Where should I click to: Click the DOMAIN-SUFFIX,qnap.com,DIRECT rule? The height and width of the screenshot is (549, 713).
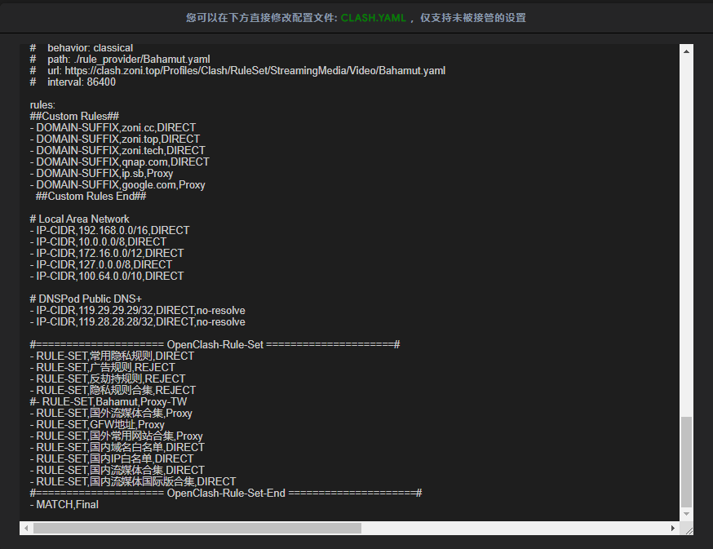(x=120, y=162)
